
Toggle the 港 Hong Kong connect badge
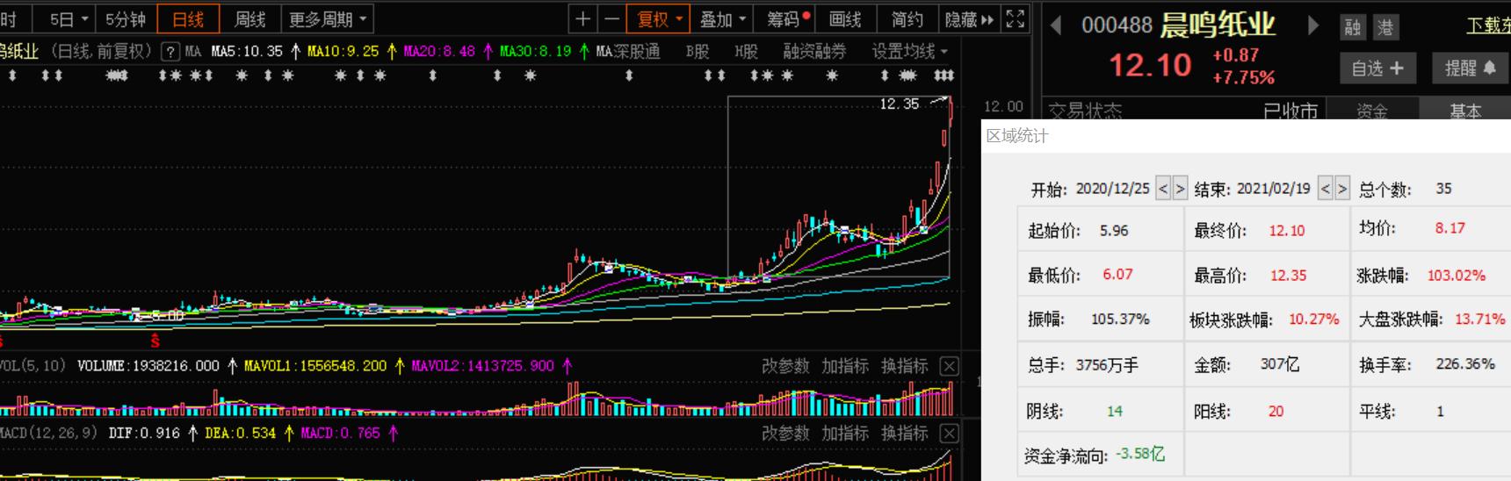click(x=1385, y=27)
